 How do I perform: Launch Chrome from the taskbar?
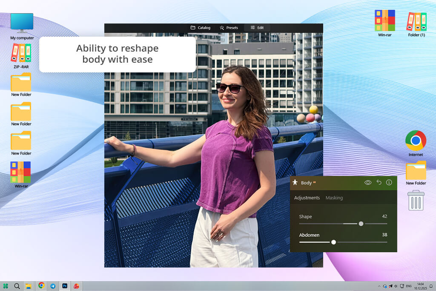click(41, 285)
